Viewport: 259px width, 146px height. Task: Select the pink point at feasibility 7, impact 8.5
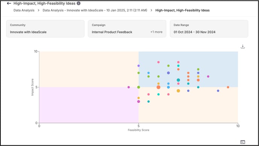click(178, 62)
